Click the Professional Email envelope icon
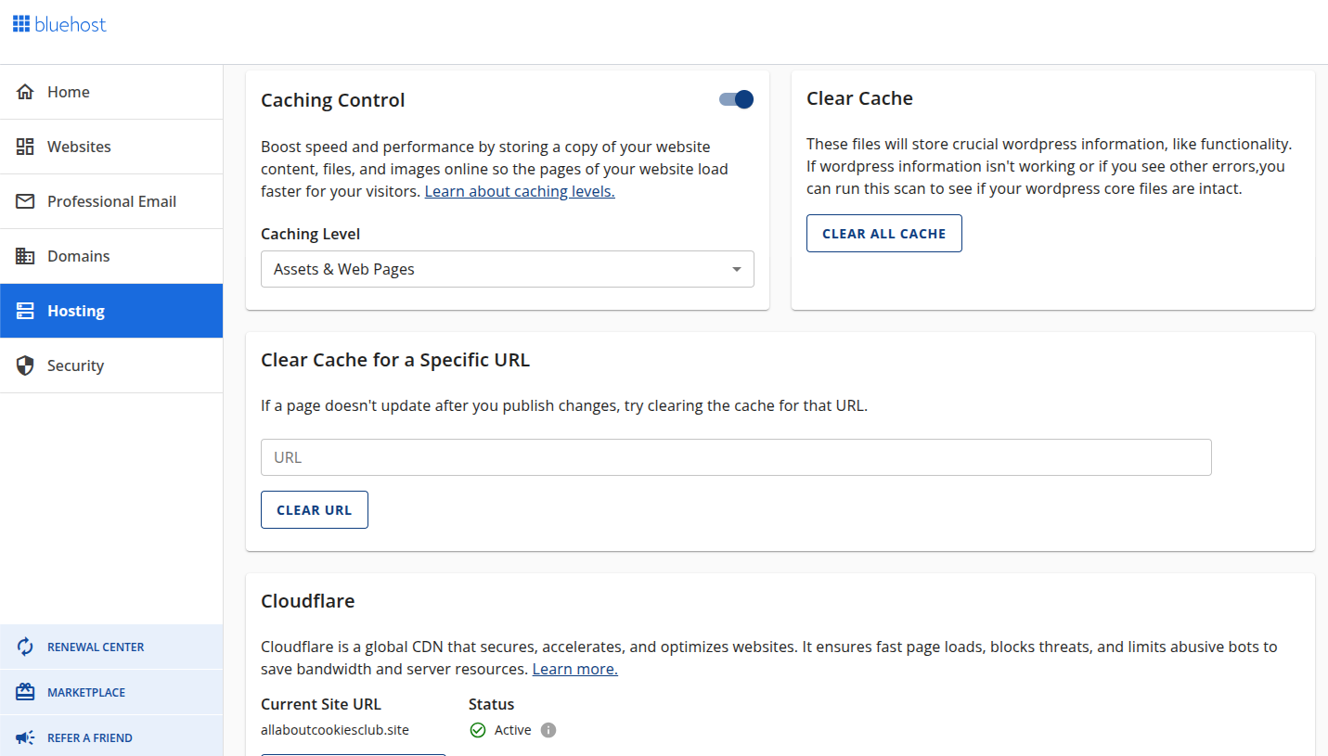 pos(25,201)
